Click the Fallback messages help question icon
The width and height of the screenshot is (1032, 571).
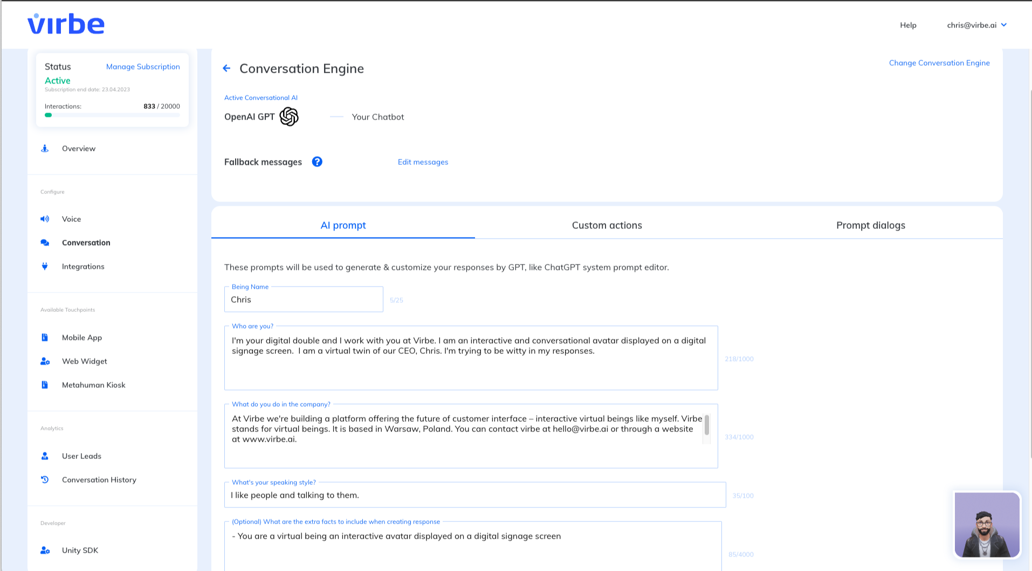(x=317, y=162)
